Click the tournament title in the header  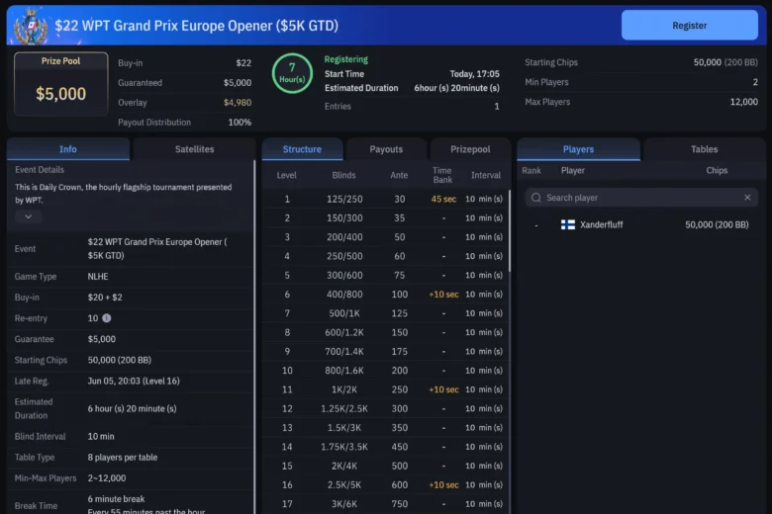[196, 26]
